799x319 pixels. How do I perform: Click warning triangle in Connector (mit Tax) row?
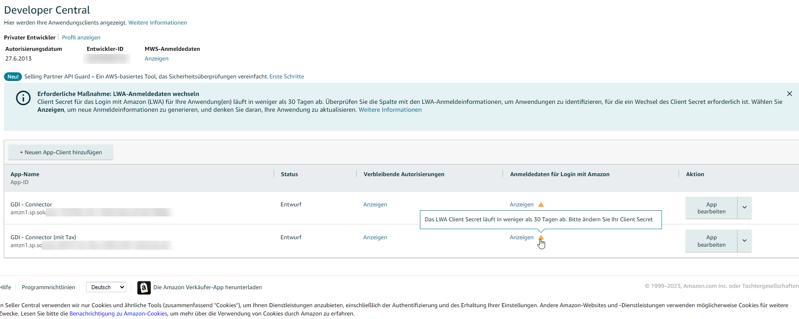pos(541,237)
